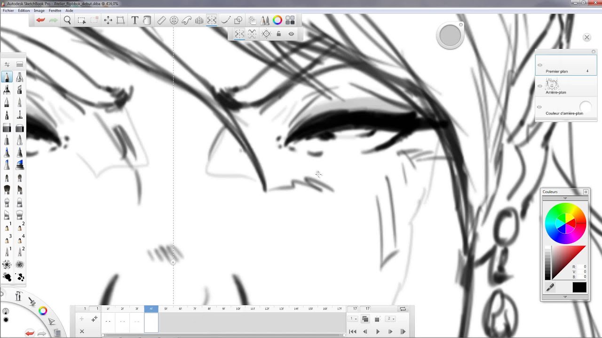The width and height of the screenshot is (602, 338).
Task: Select the splatter texture brush
Action: [x=7, y=265]
